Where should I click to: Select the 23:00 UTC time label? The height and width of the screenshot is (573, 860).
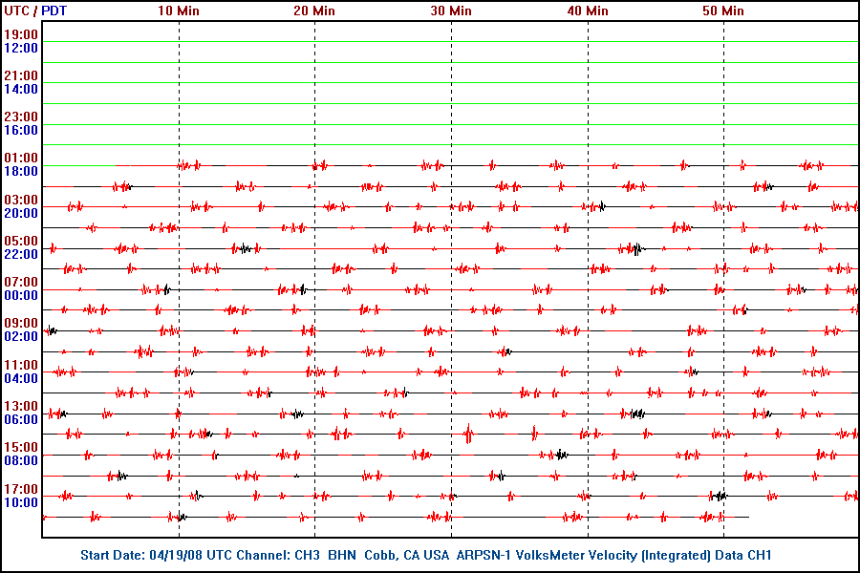pyautogui.click(x=21, y=117)
